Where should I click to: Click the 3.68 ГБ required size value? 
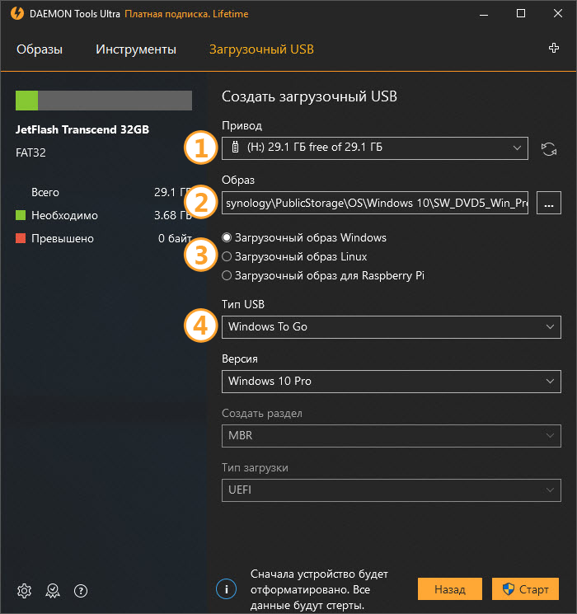pyautogui.click(x=173, y=215)
